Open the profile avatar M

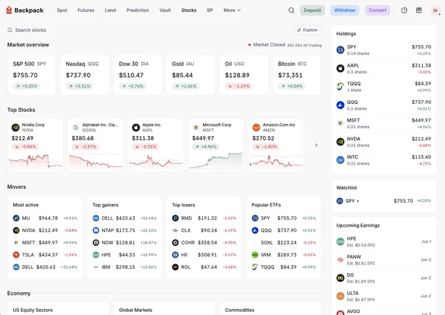(435, 10)
